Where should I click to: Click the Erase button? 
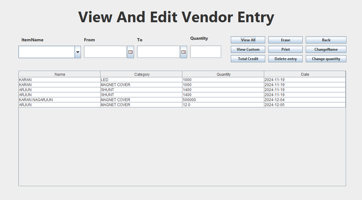[285, 40]
